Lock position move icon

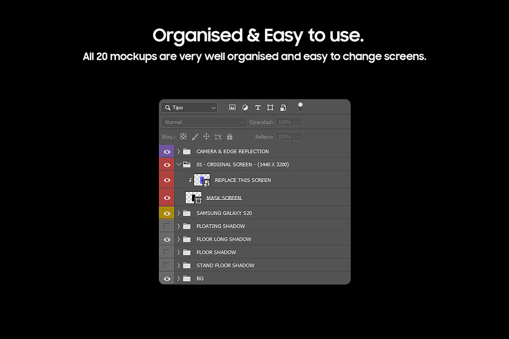[206, 137]
